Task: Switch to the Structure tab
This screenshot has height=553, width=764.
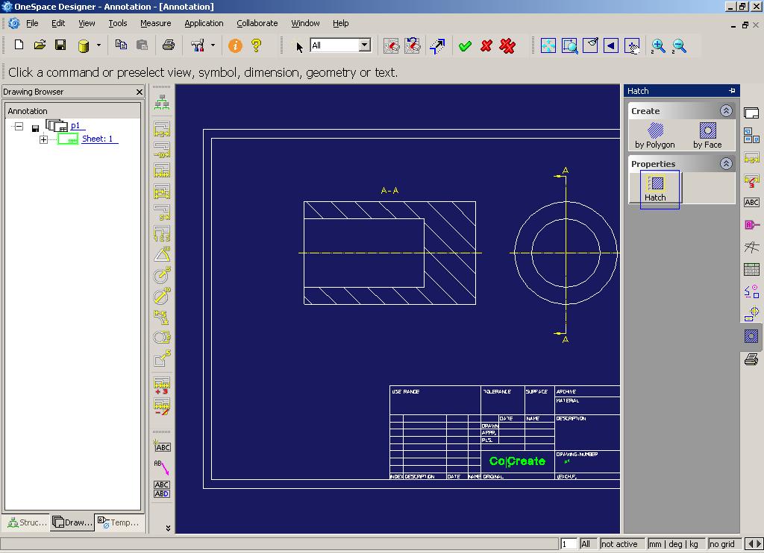Action: point(26,522)
